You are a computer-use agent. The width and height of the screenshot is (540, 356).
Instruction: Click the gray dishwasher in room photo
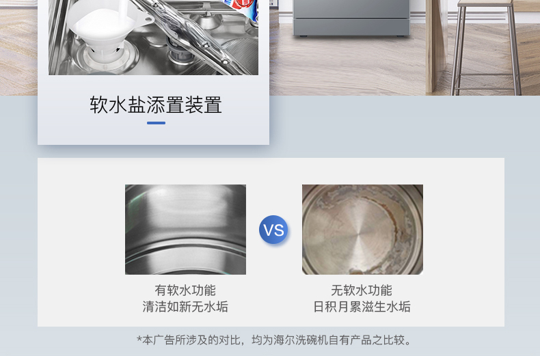(x=351, y=17)
